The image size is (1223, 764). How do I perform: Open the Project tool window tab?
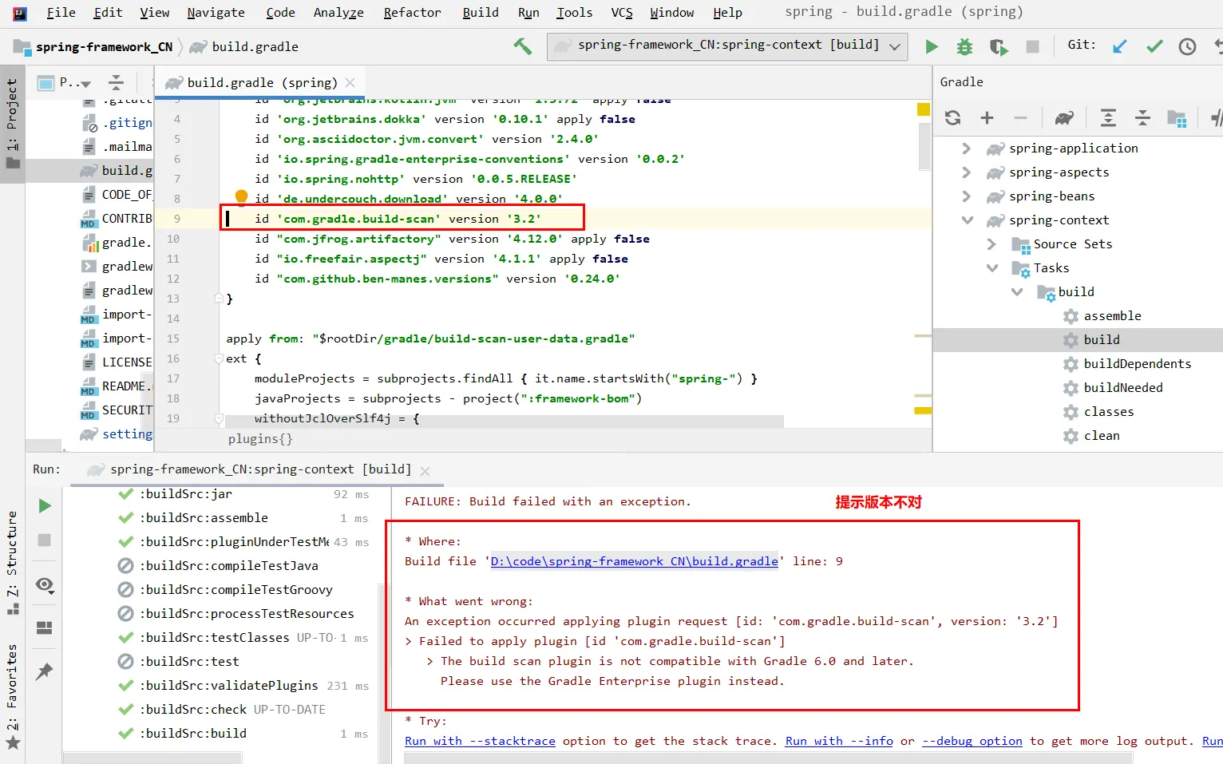tap(12, 124)
